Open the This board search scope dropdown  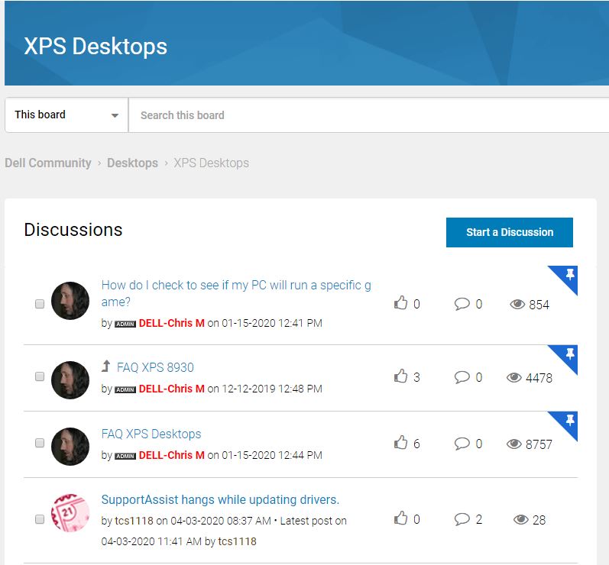[x=66, y=115]
